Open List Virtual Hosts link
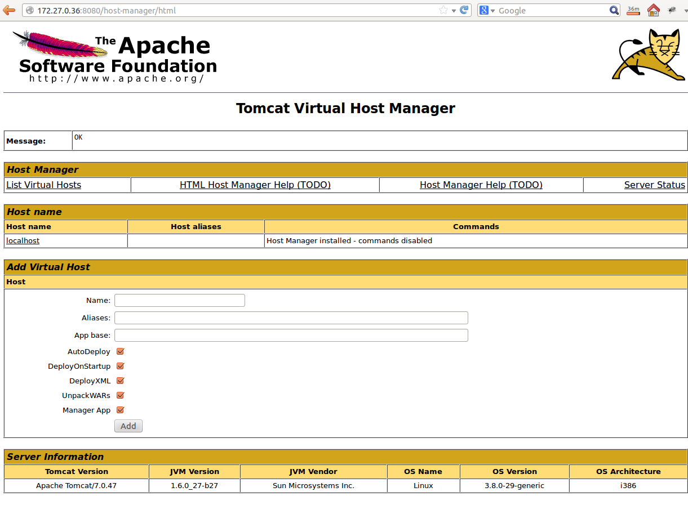Viewport: 688px width, 505px height. point(43,185)
